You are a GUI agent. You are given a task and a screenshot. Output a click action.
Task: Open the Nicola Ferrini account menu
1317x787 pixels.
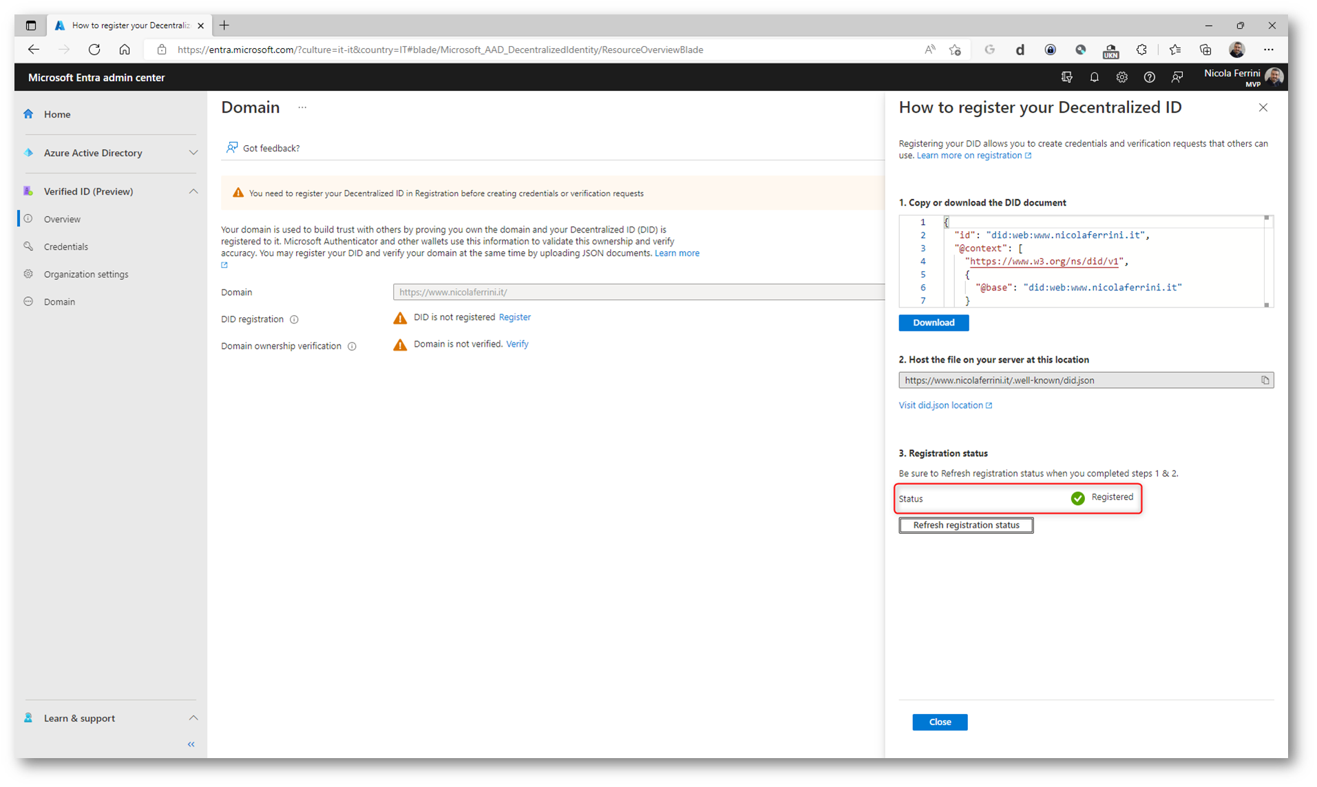tap(1243, 77)
